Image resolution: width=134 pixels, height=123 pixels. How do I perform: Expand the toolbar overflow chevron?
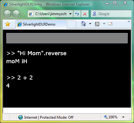point(129,21)
